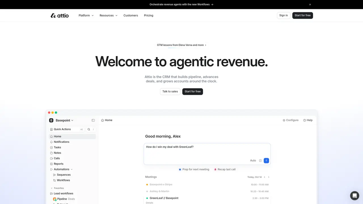Go to previous day in Meetings
Screen dimensions: 363x204
pyautogui.click(x=265, y=177)
